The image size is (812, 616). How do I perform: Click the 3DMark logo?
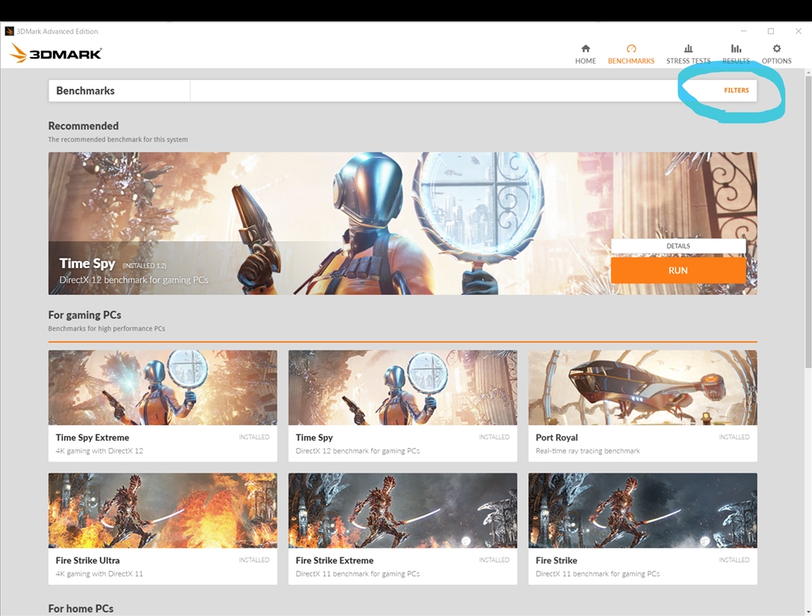click(56, 53)
